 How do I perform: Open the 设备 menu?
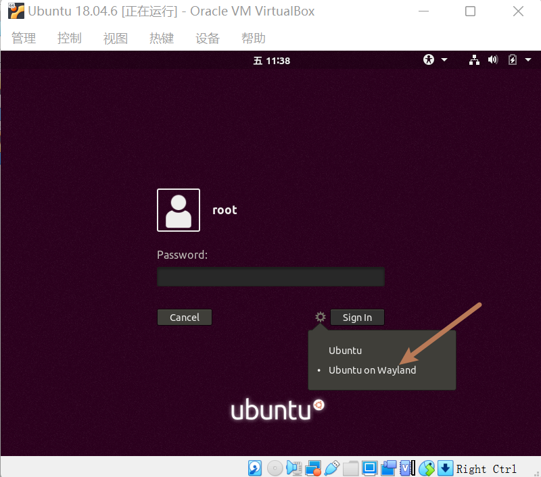coord(208,38)
